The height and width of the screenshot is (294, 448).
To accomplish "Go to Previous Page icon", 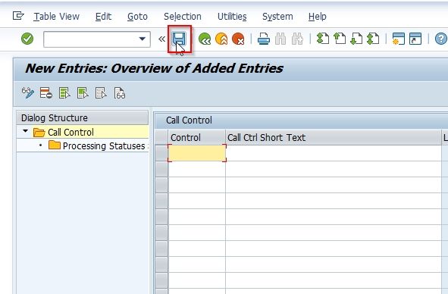I will coord(340,39).
